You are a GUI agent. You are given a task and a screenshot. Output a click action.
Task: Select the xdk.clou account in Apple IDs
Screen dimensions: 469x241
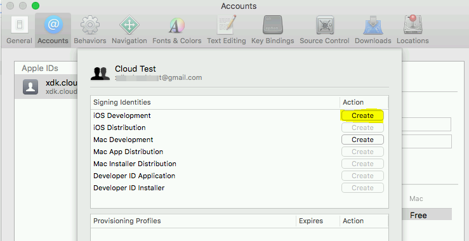(x=46, y=87)
